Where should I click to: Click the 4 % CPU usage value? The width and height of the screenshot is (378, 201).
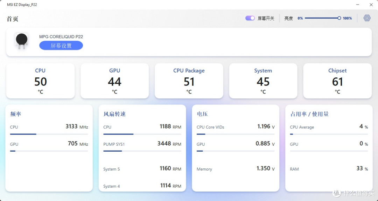pyautogui.click(x=364, y=126)
